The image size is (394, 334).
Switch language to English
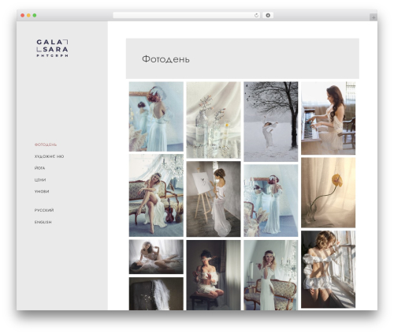pos(43,222)
